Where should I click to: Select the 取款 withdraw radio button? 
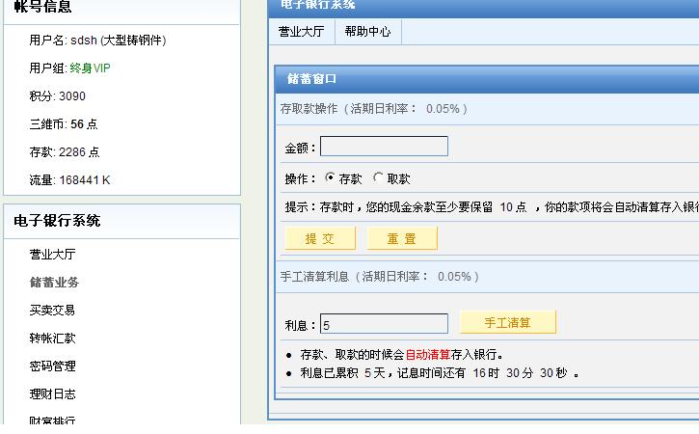pos(379,177)
